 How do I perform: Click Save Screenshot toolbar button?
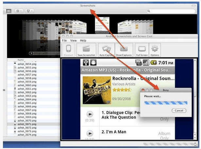(x=86, y=50)
